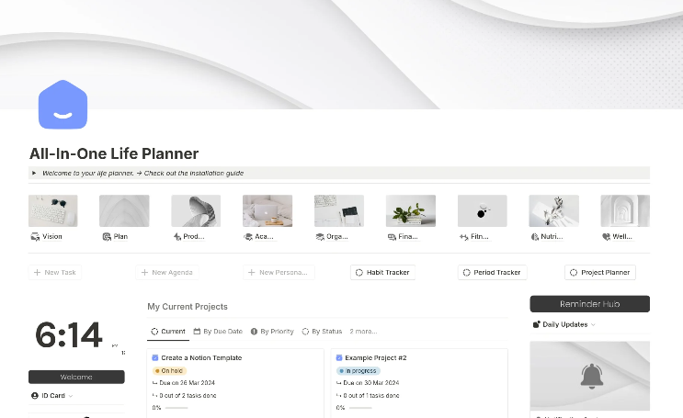Expand the Welcome to your life planner toggle
The height and width of the screenshot is (418, 683).
tap(34, 173)
